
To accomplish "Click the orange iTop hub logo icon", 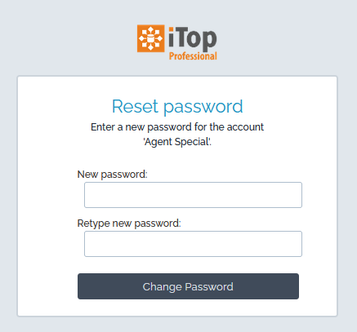I will (150, 38).
